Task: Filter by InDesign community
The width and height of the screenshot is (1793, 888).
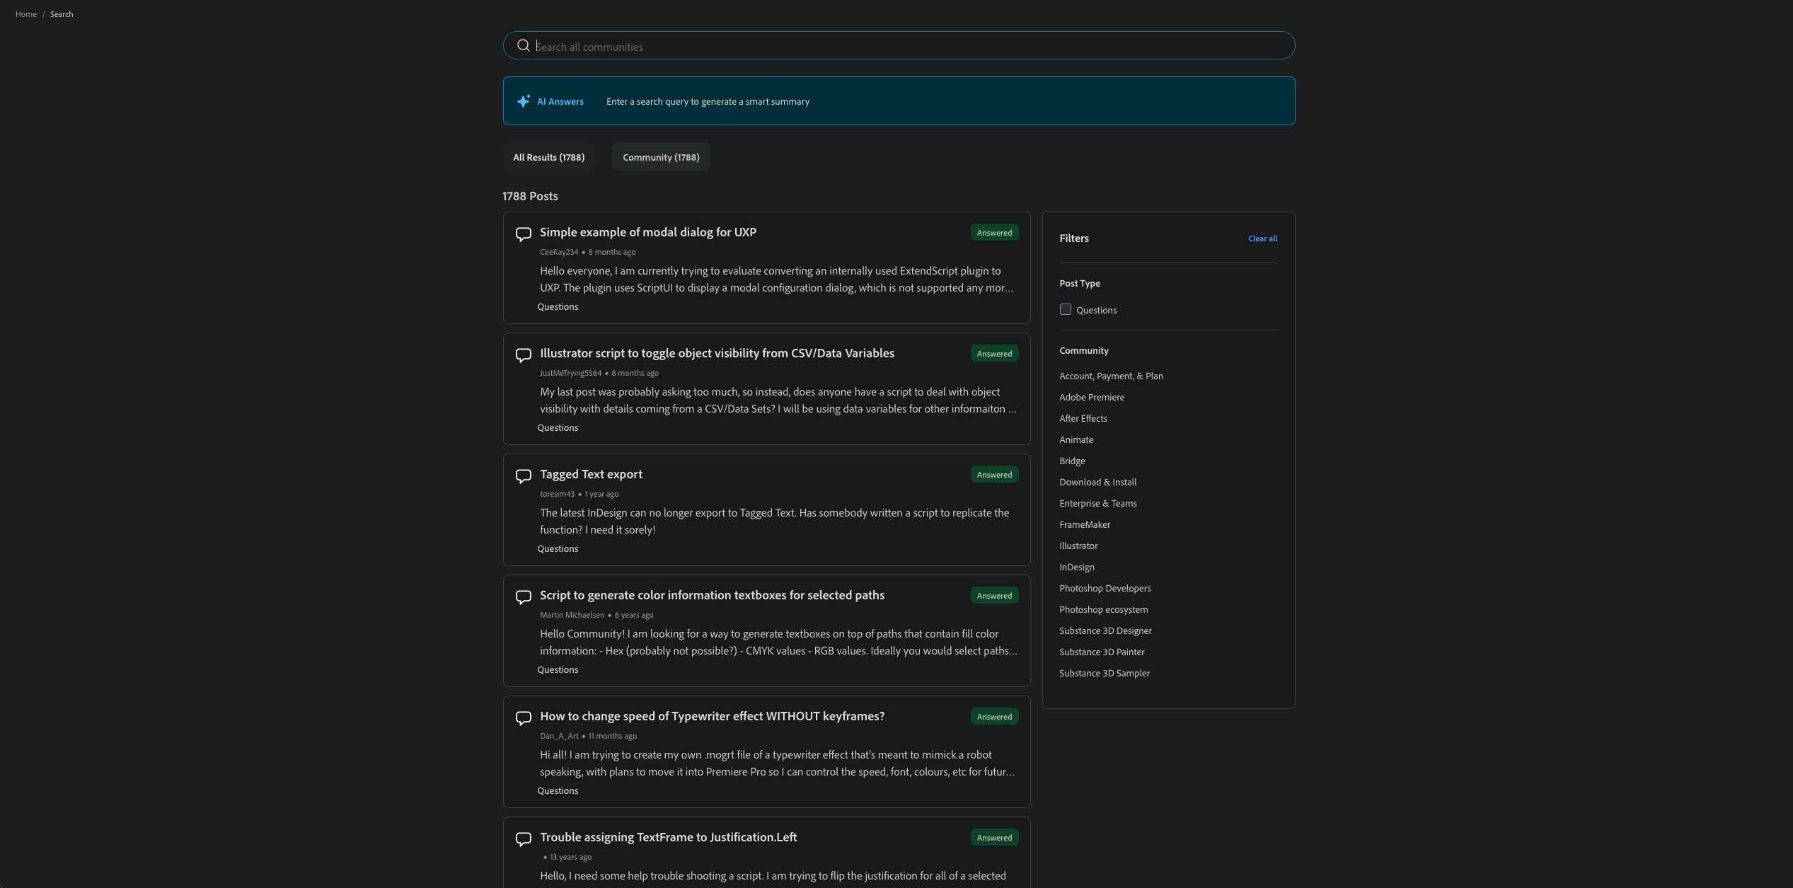Action: [x=1076, y=567]
